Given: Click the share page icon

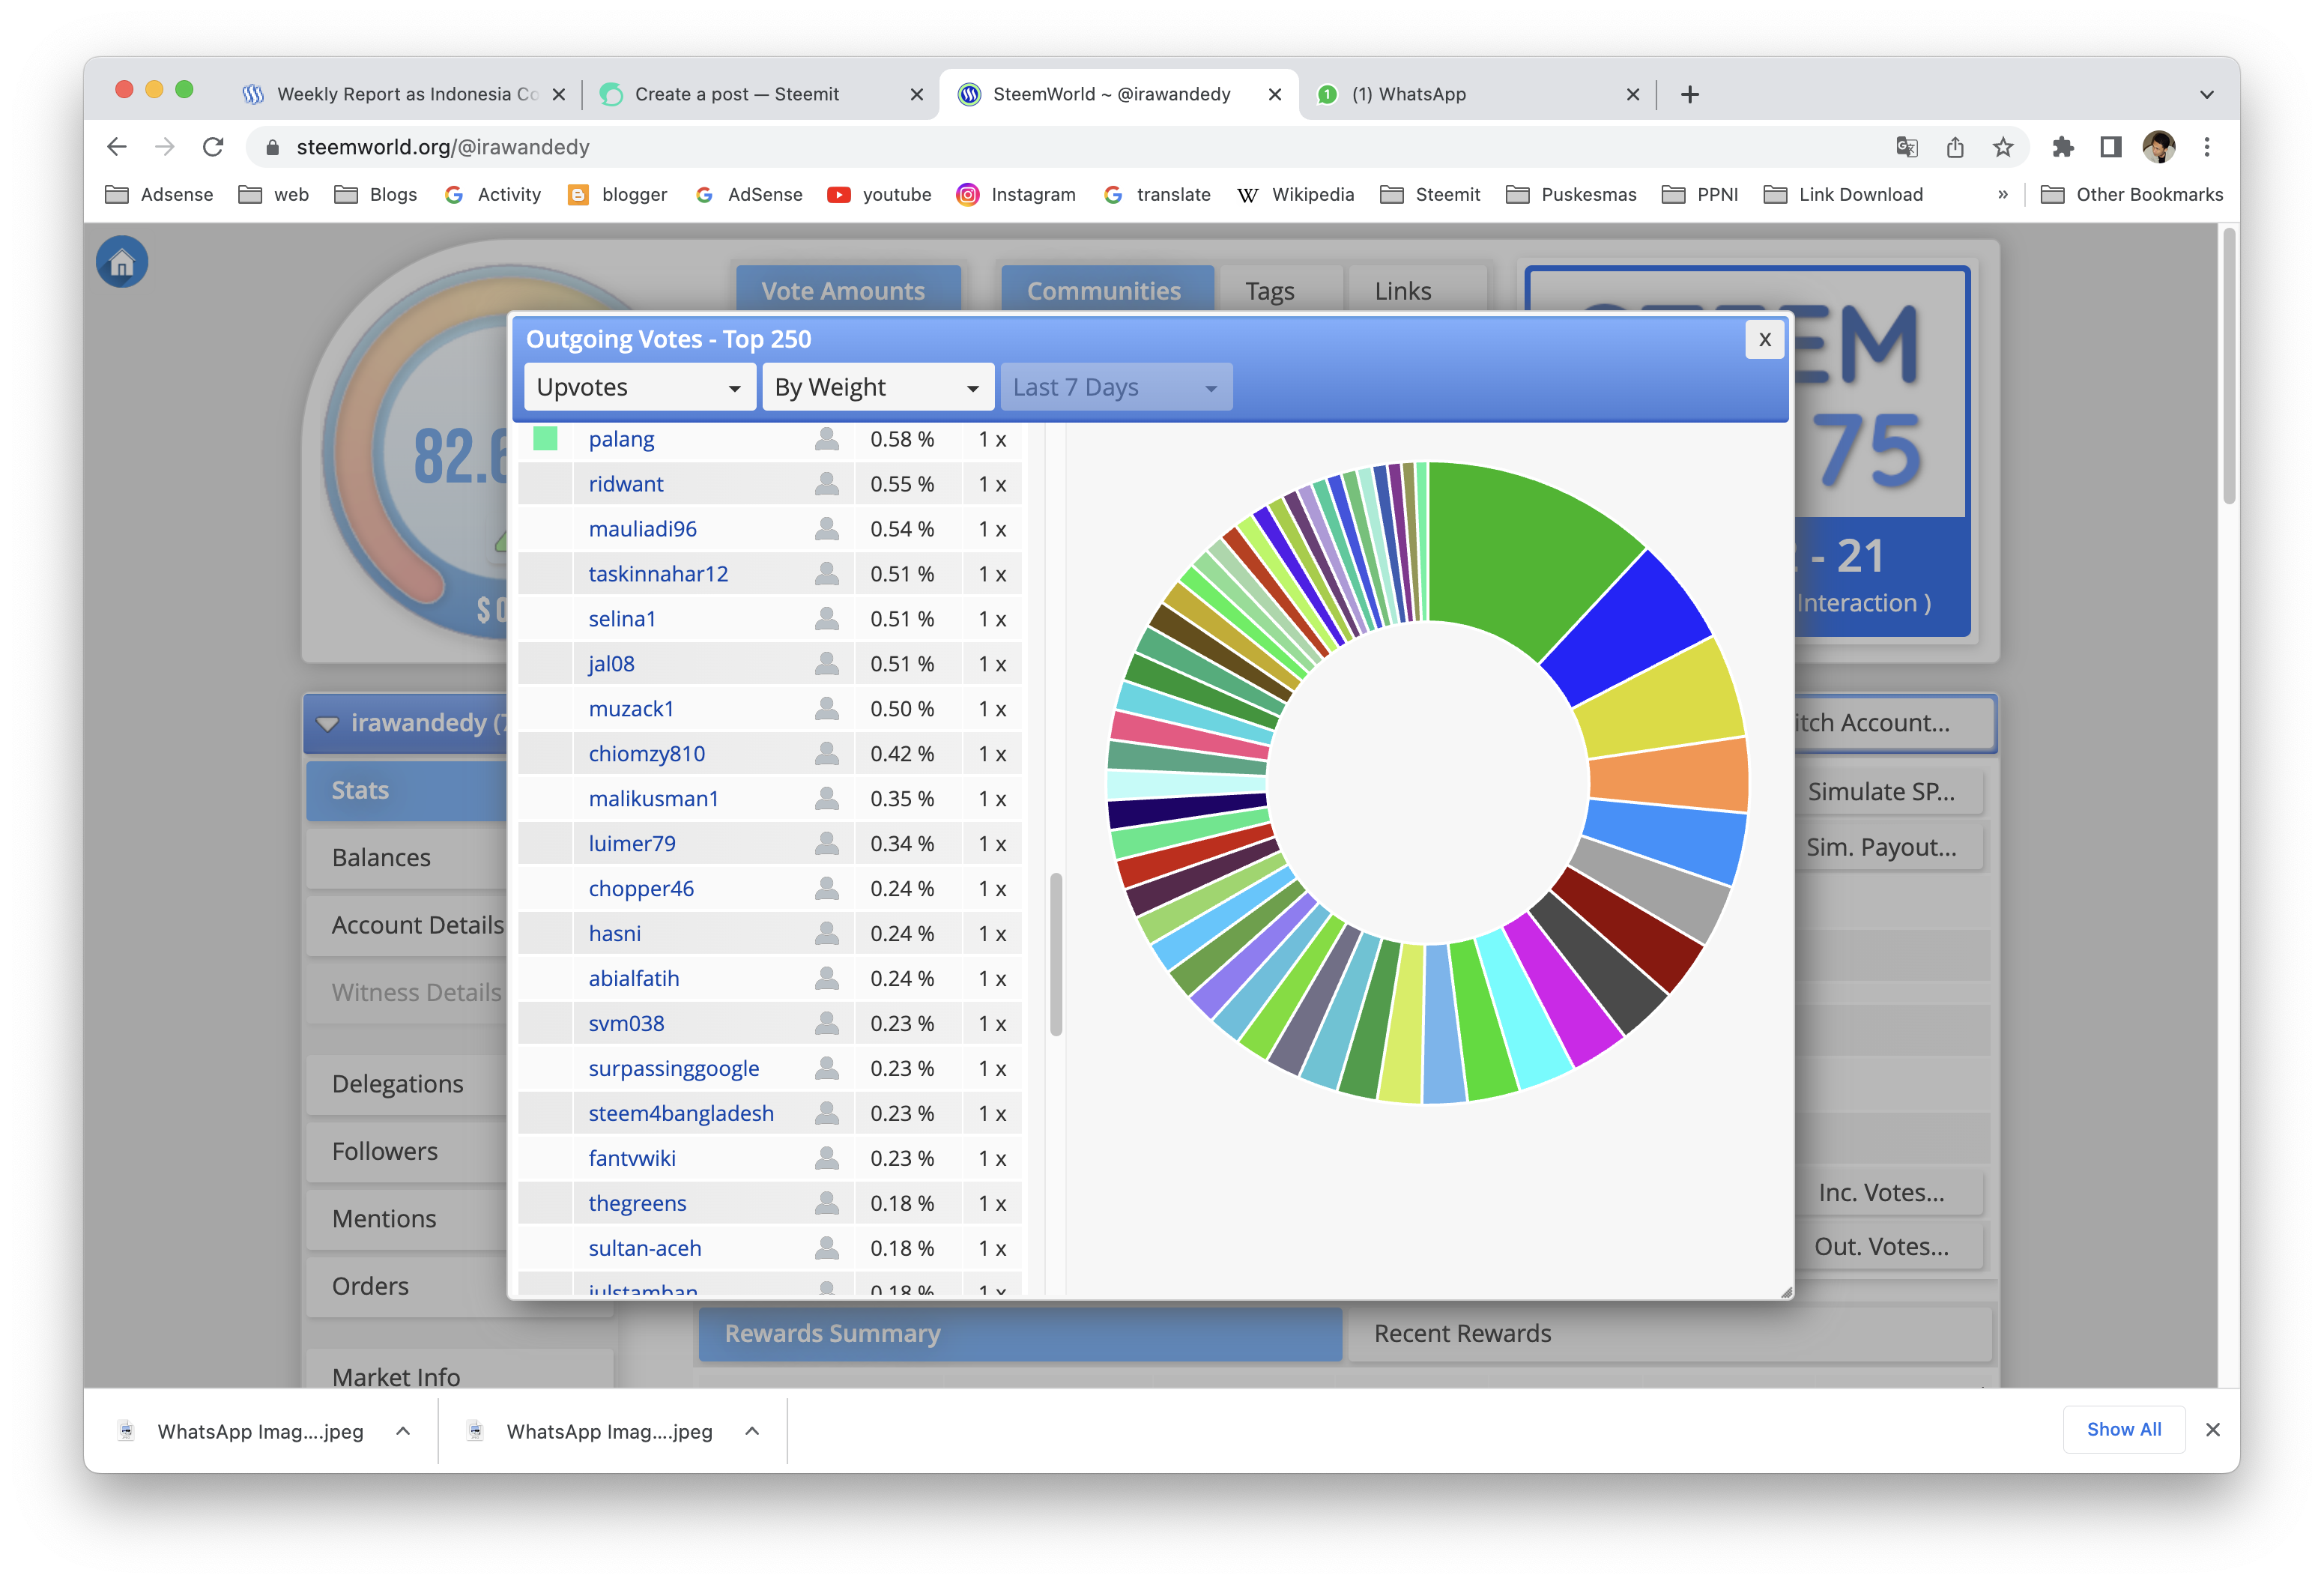Looking at the screenshot, I should coord(1955,147).
